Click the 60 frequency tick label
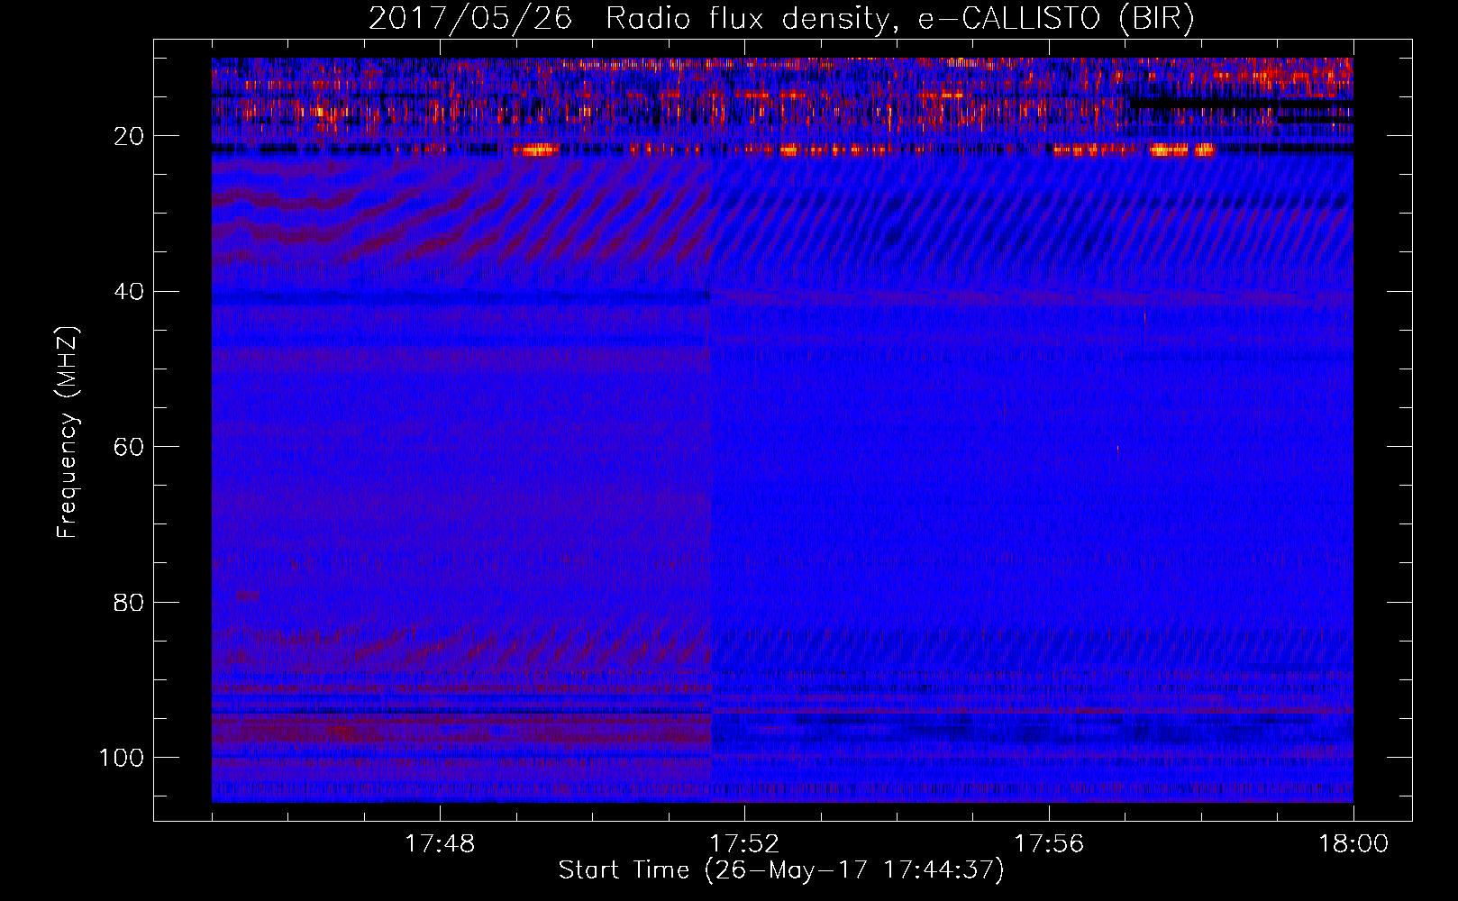The image size is (1458, 901). (129, 447)
